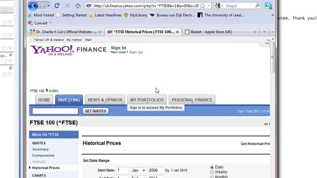This screenshot has width=317, height=178.
Task: Open Bureau van Dijk bookmark
Action: coord(172,15)
